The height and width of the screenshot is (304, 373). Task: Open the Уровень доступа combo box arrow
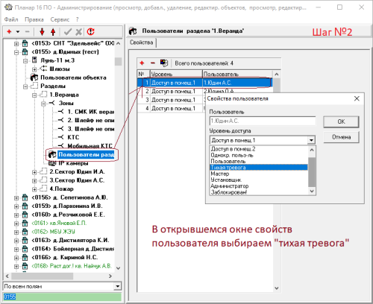pyautogui.click(x=311, y=140)
